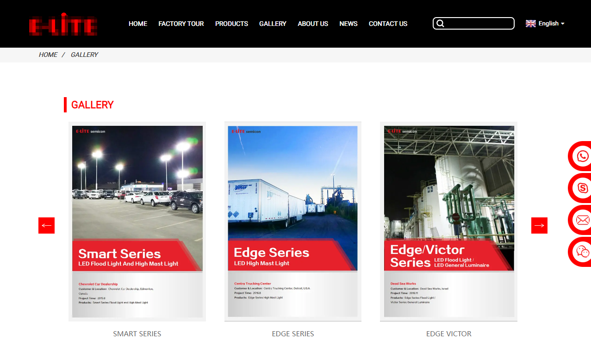Open the Edge Series trucking brochure thumbnail
This screenshot has width=591, height=352.
click(292, 221)
